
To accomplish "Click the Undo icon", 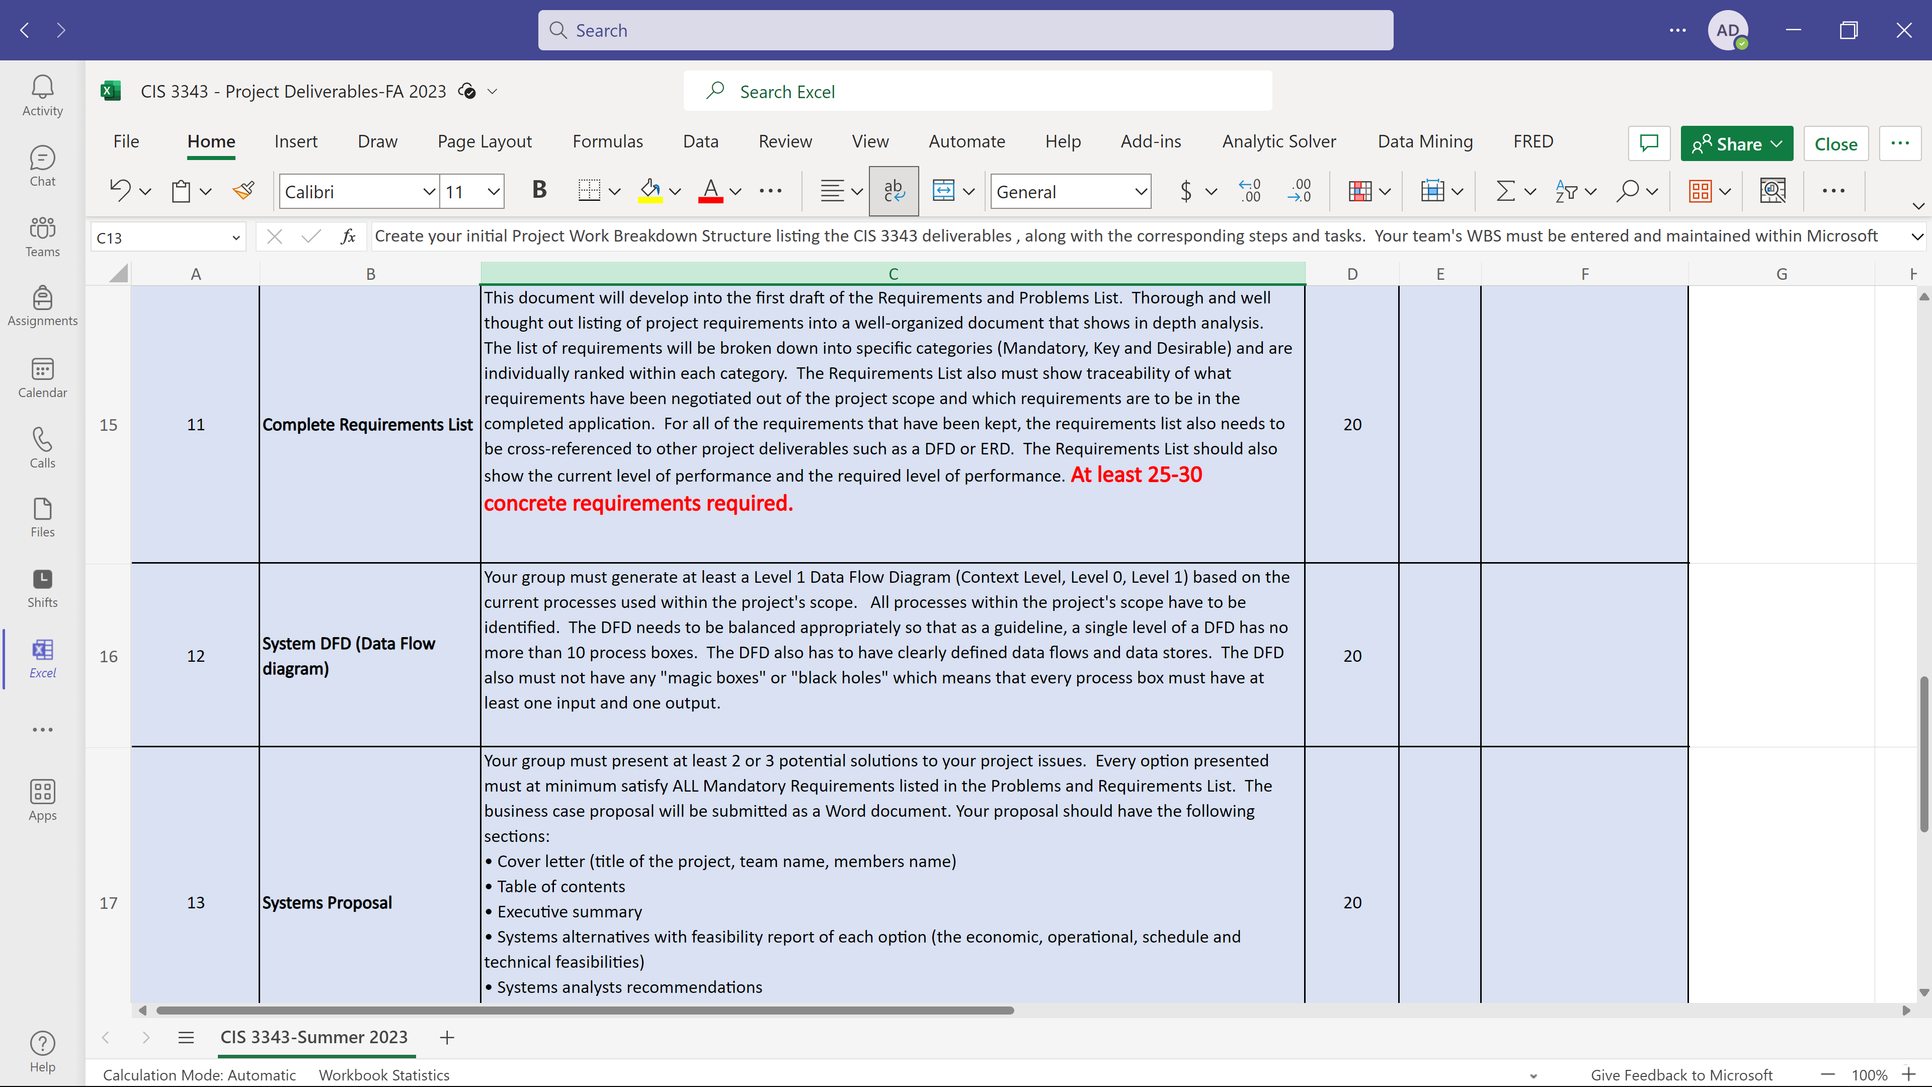I will tap(120, 191).
